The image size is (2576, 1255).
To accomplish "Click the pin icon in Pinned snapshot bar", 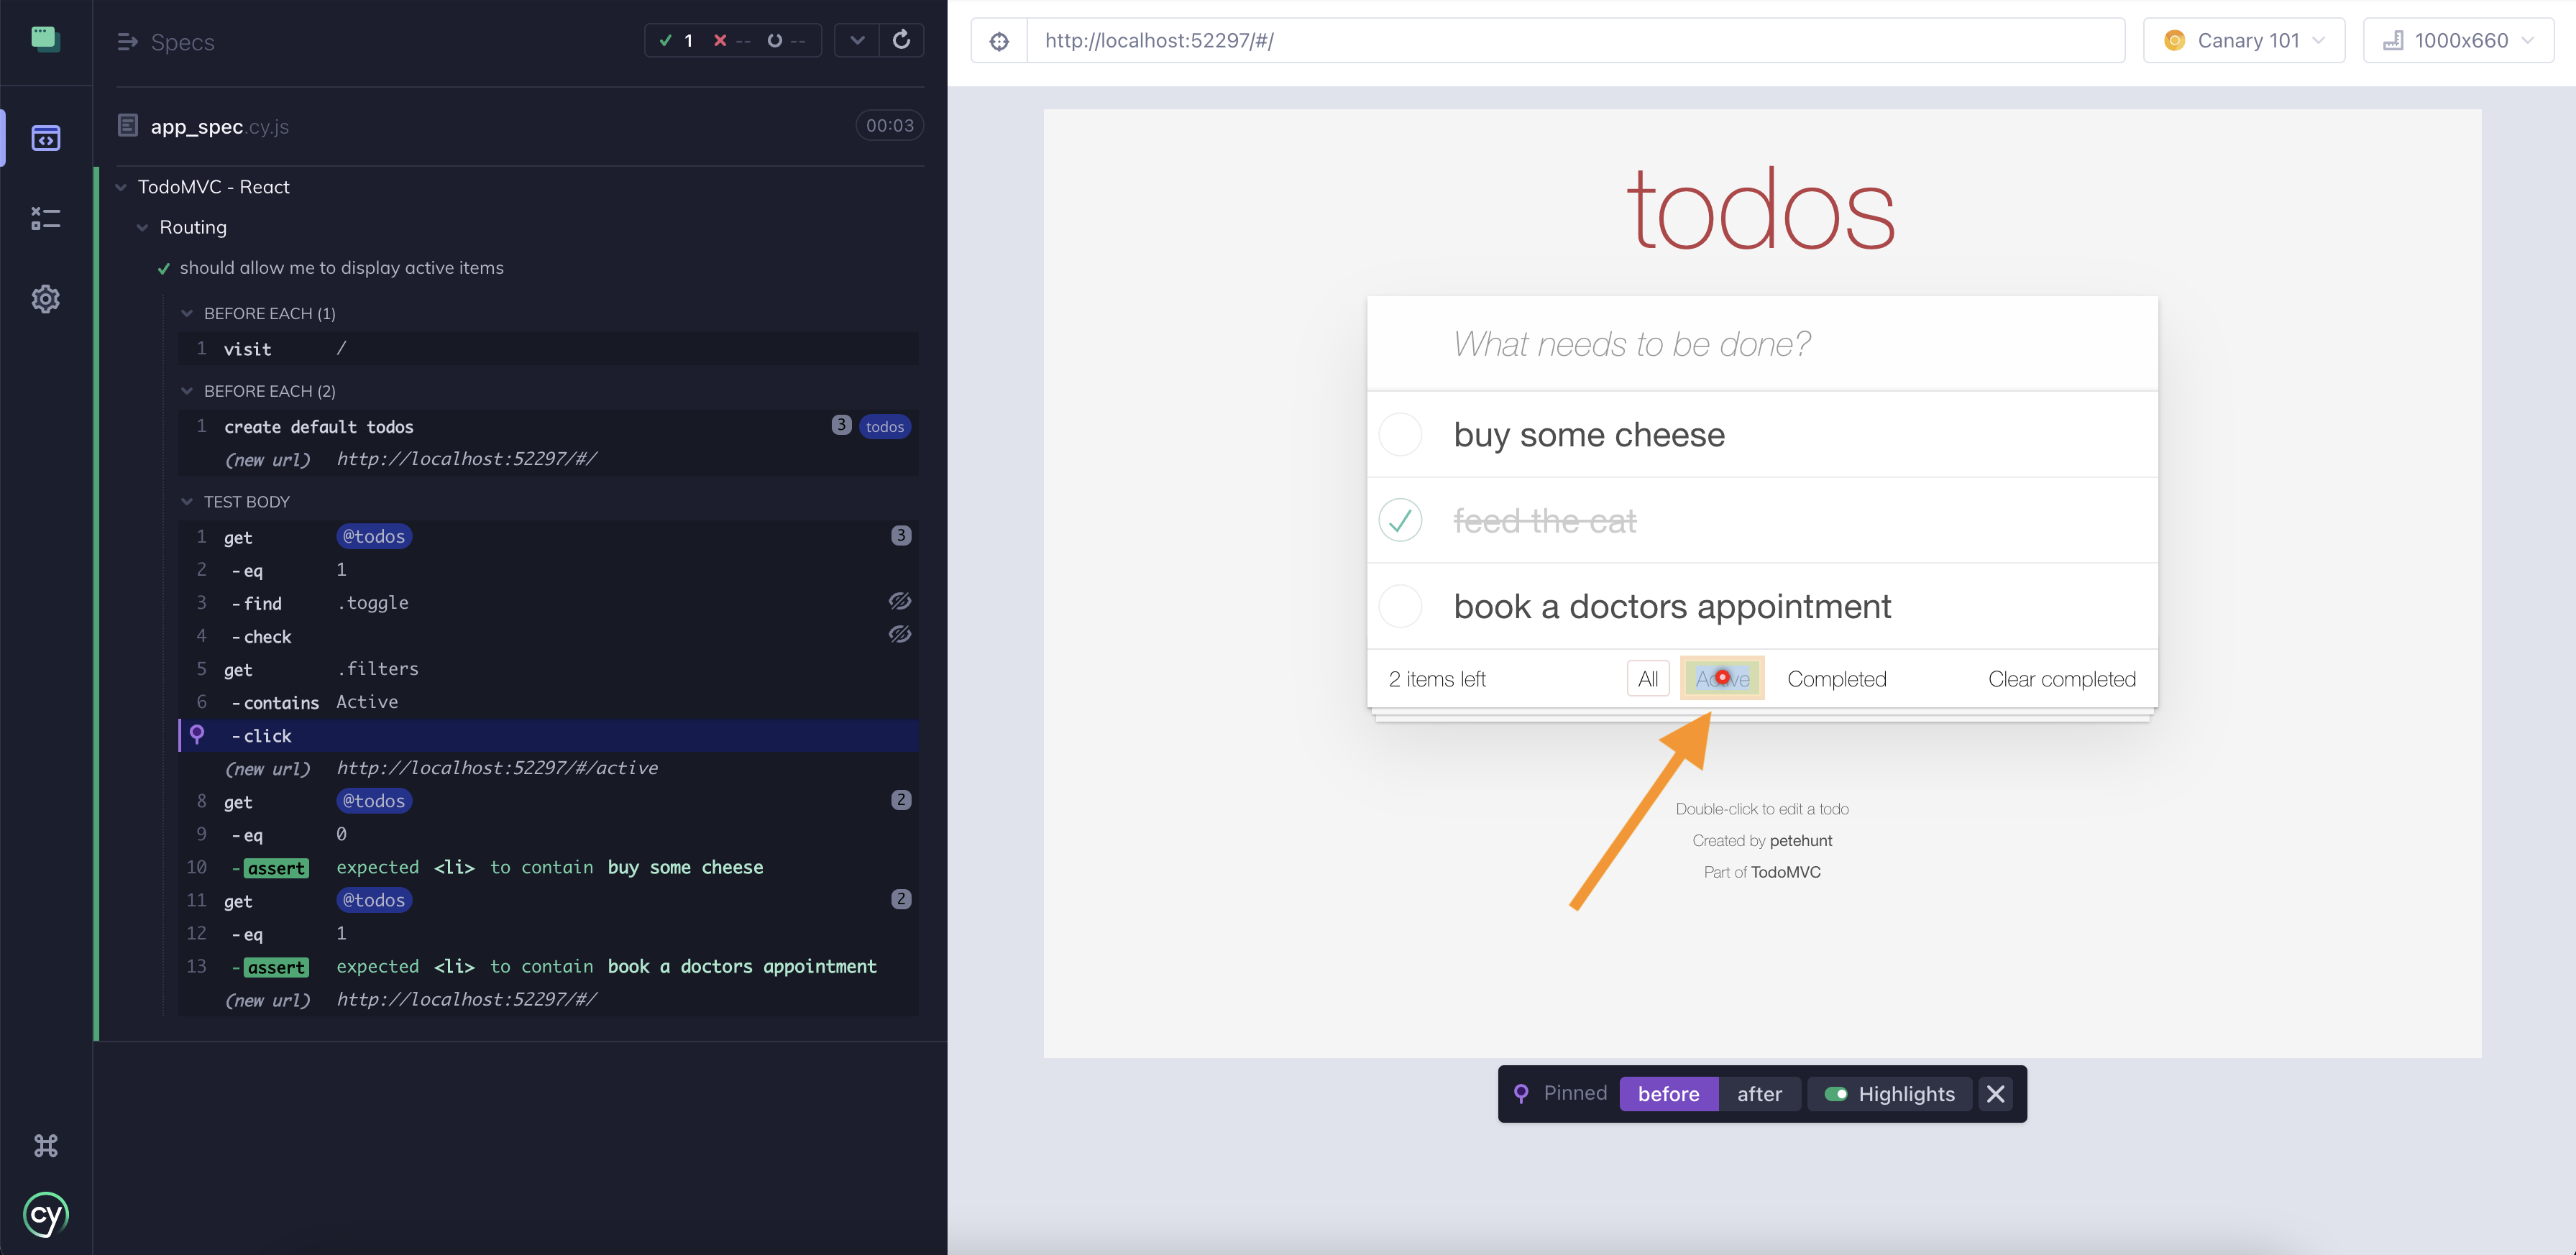I will tap(1521, 1093).
